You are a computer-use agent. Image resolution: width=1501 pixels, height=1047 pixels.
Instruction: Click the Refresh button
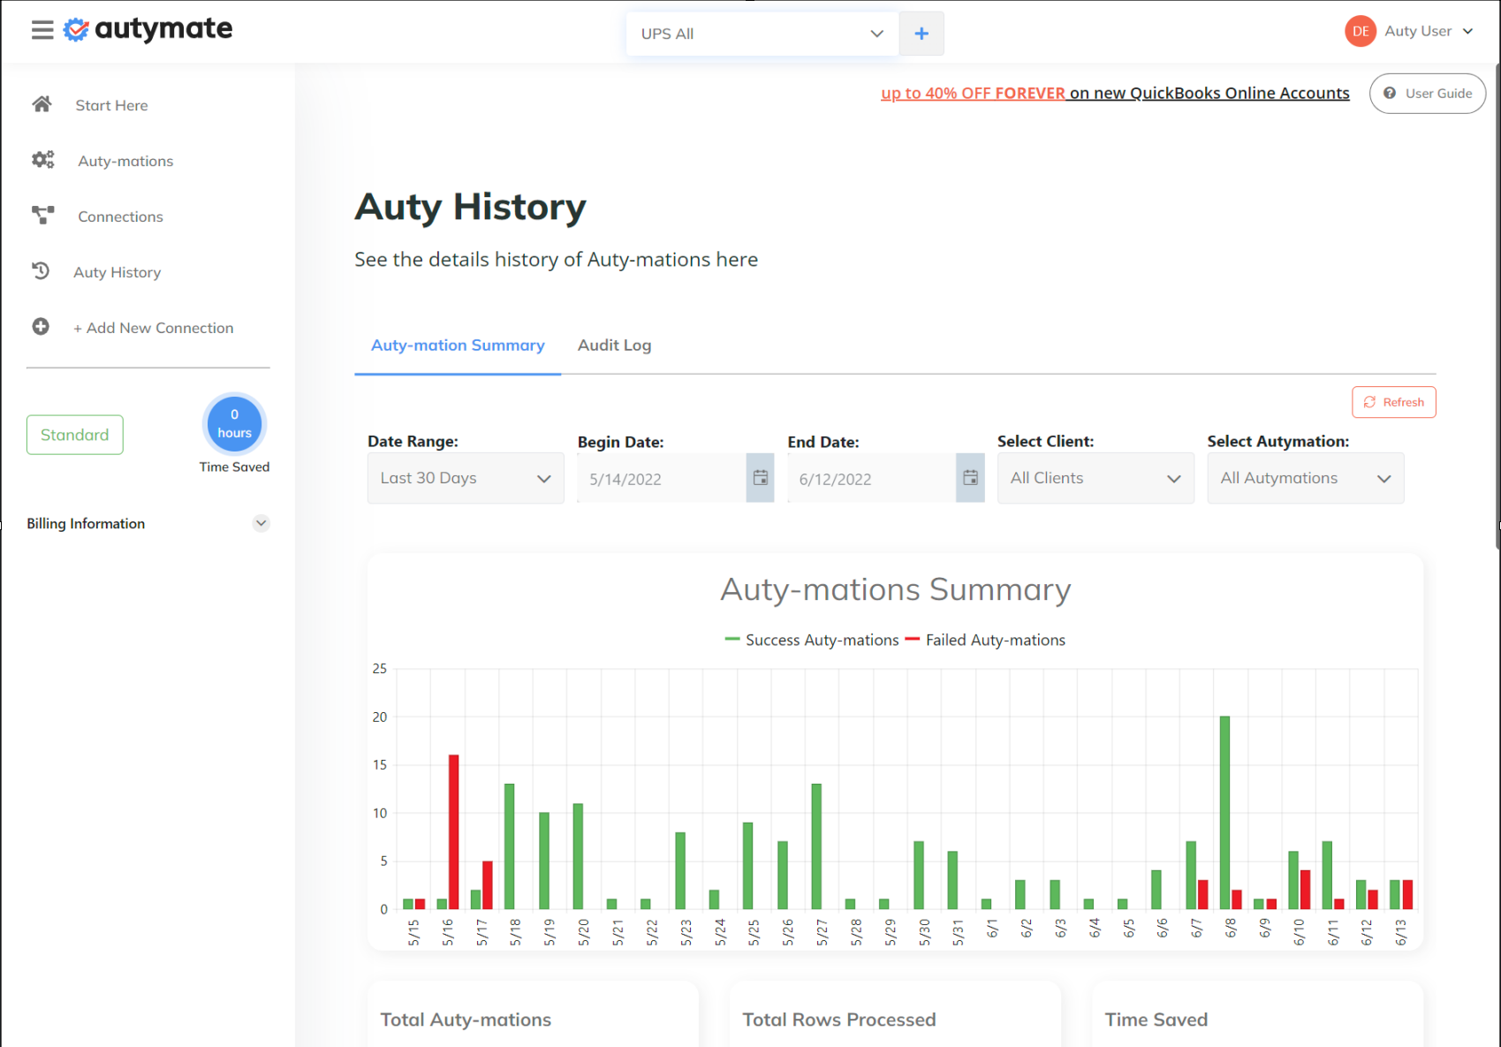point(1393,402)
